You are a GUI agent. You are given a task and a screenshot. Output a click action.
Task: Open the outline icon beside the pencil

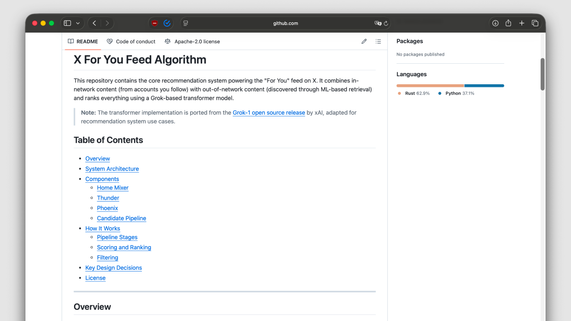tap(378, 41)
